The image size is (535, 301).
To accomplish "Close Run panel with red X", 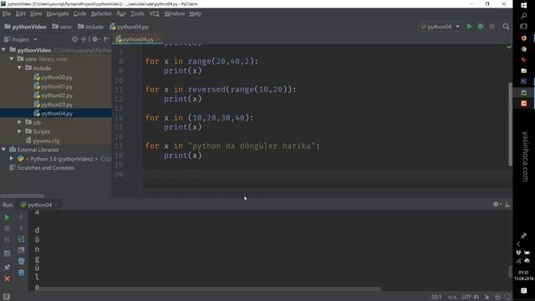I will tap(7, 278).
